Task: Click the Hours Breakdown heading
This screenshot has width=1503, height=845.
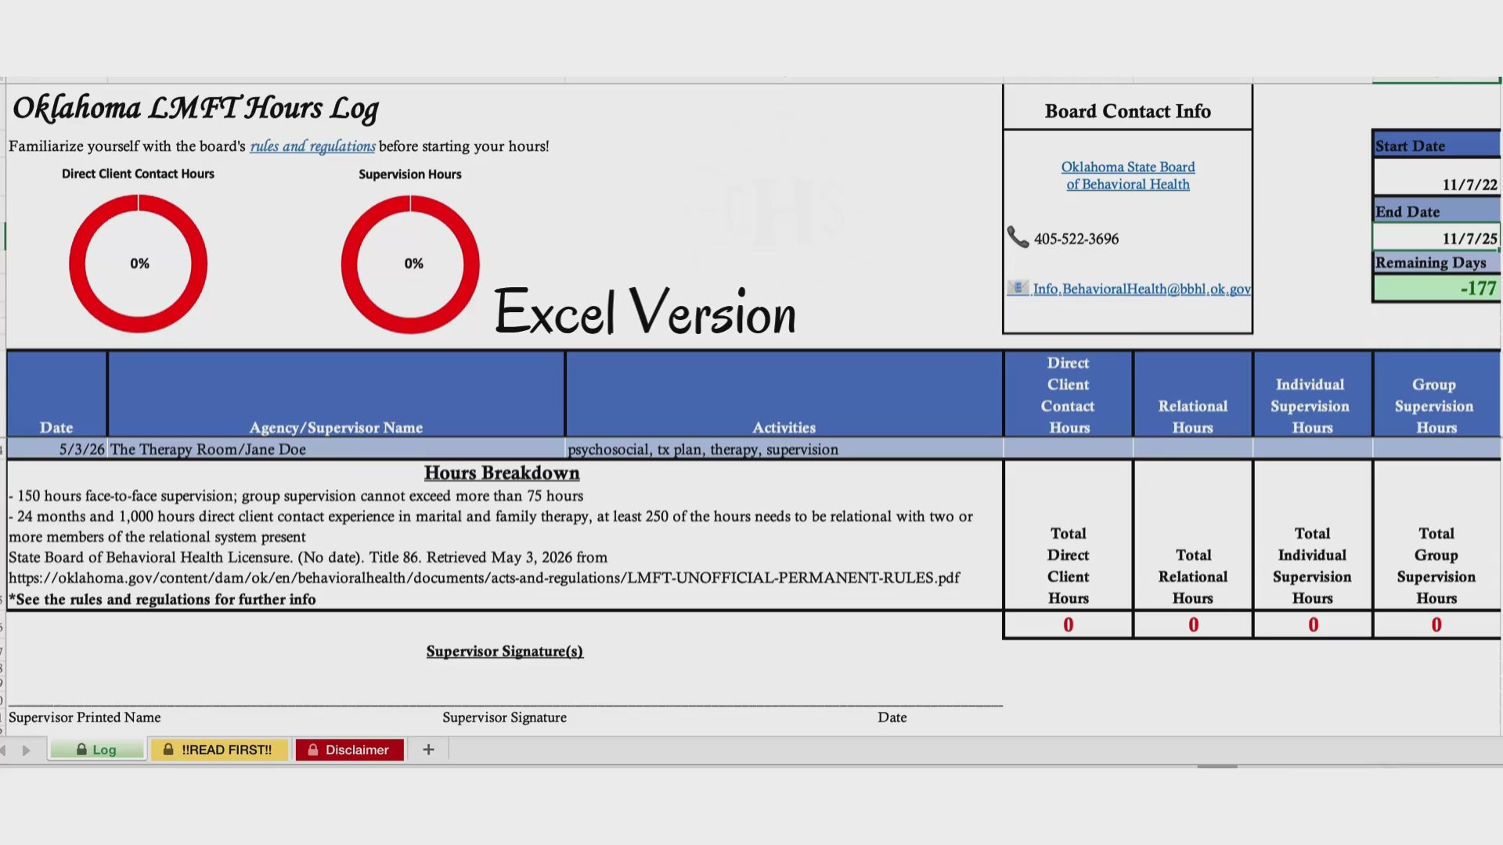Action: [502, 473]
